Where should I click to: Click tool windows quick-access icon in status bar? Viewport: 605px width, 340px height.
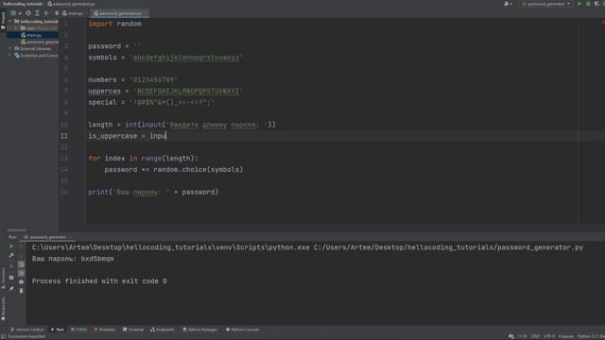[3, 336]
